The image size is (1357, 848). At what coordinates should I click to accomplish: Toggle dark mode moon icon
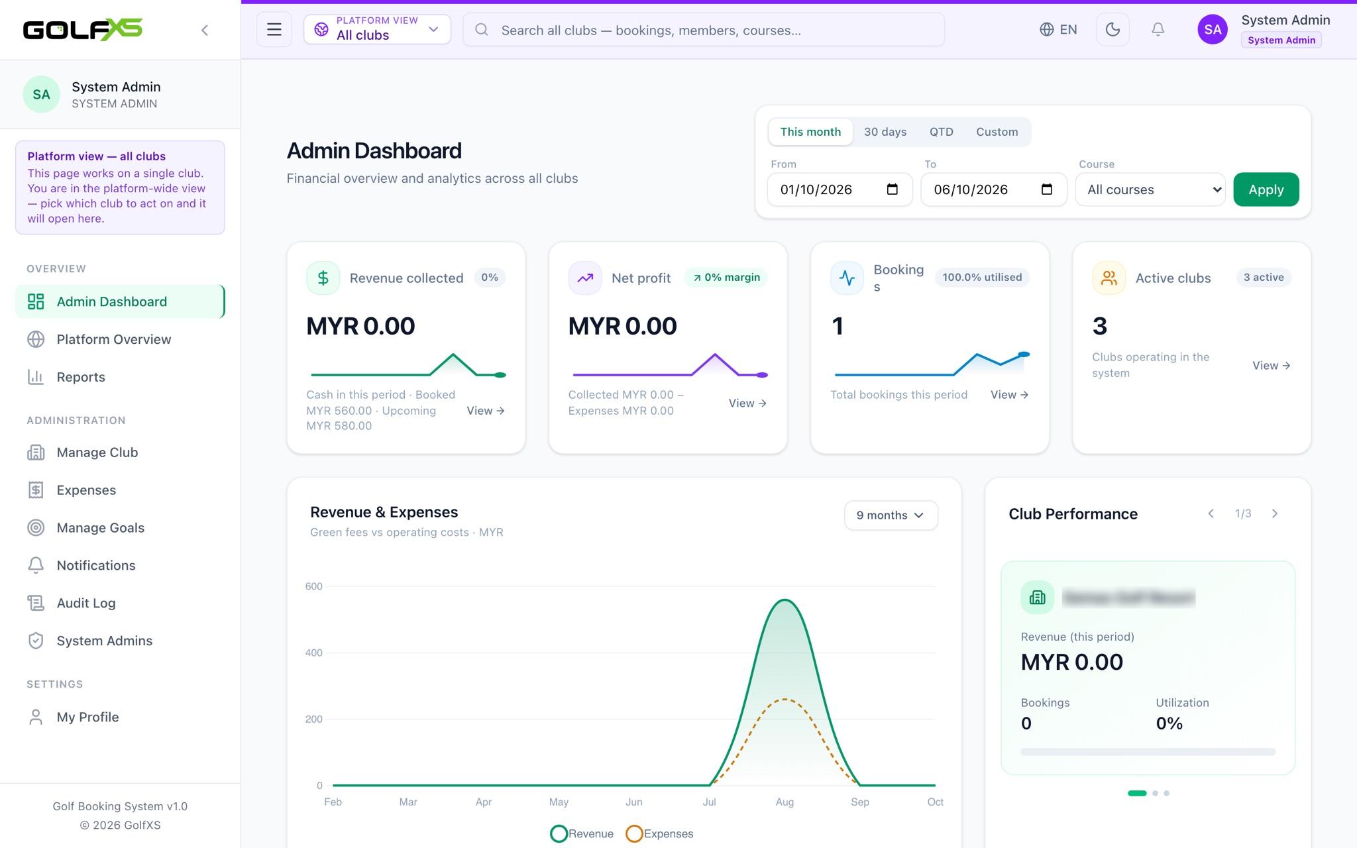pyautogui.click(x=1113, y=29)
